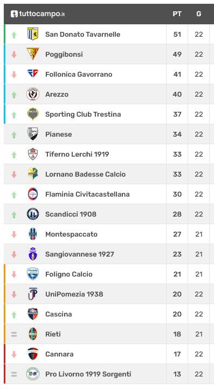The image size is (214, 390).
Task: Open Arezzo's round crest icon
Action: [33, 94]
